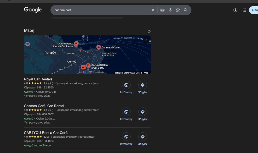Open the on-screen keyboard input tool
258x153 pixels.
[163, 10]
